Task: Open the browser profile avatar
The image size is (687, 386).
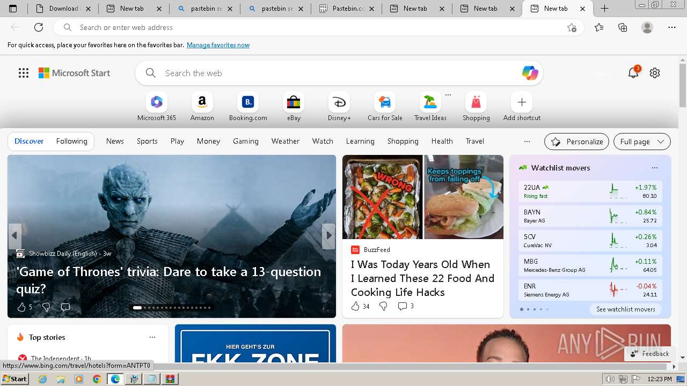Action: point(647,27)
